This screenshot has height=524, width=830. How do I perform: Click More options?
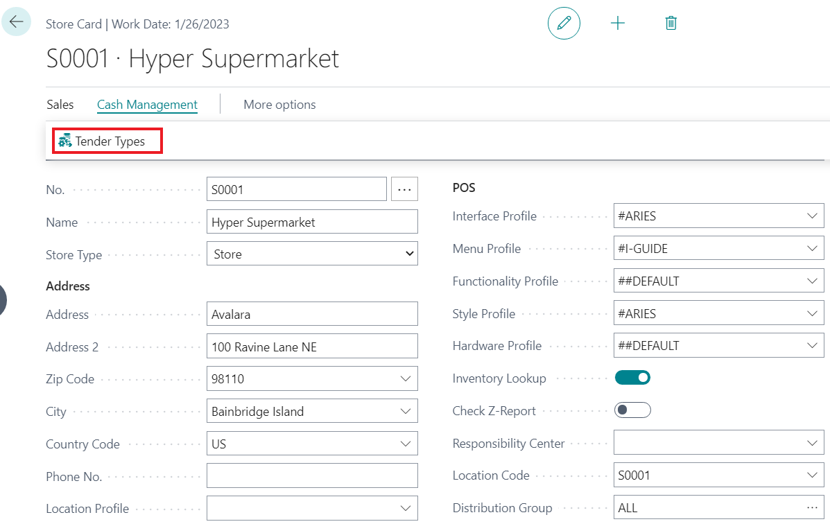click(x=279, y=105)
